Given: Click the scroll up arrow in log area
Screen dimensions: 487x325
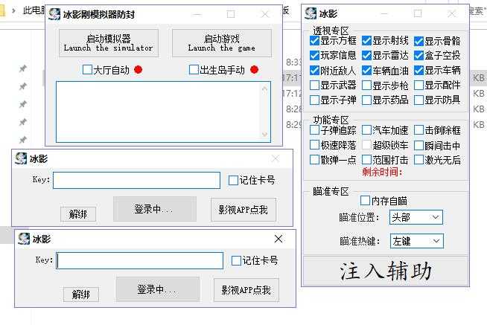Looking at the screenshot, I should (265, 89).
